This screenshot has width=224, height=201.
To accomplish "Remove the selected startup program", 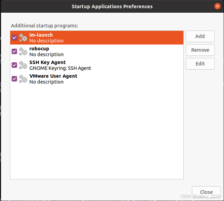I will coord(200,50).
